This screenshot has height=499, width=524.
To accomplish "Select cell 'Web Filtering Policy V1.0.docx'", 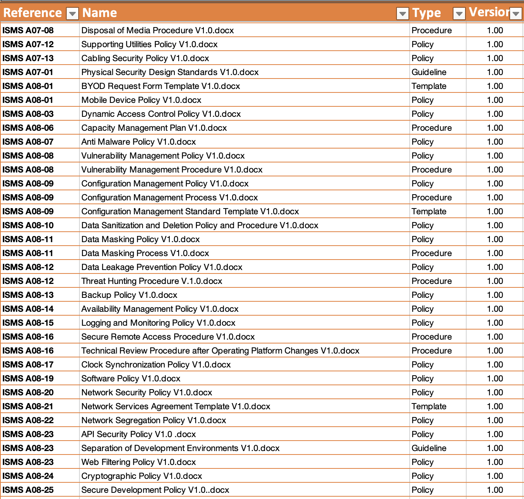I will [245, 462].
